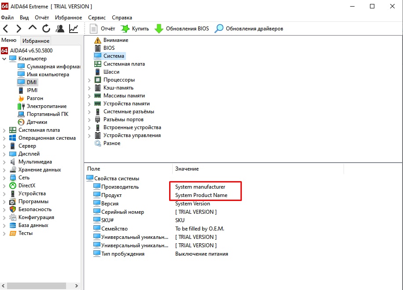Click the Windows logo icon for Операционная система
The width and height of the screenshot is (403, 290).
tap(13, 138)
